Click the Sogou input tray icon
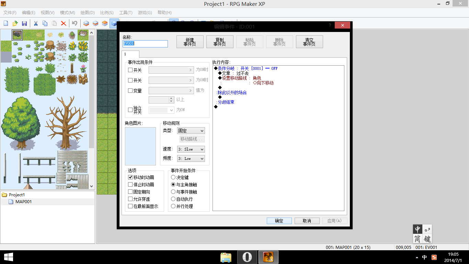The image size is (469, 264). tap(434, 257)
